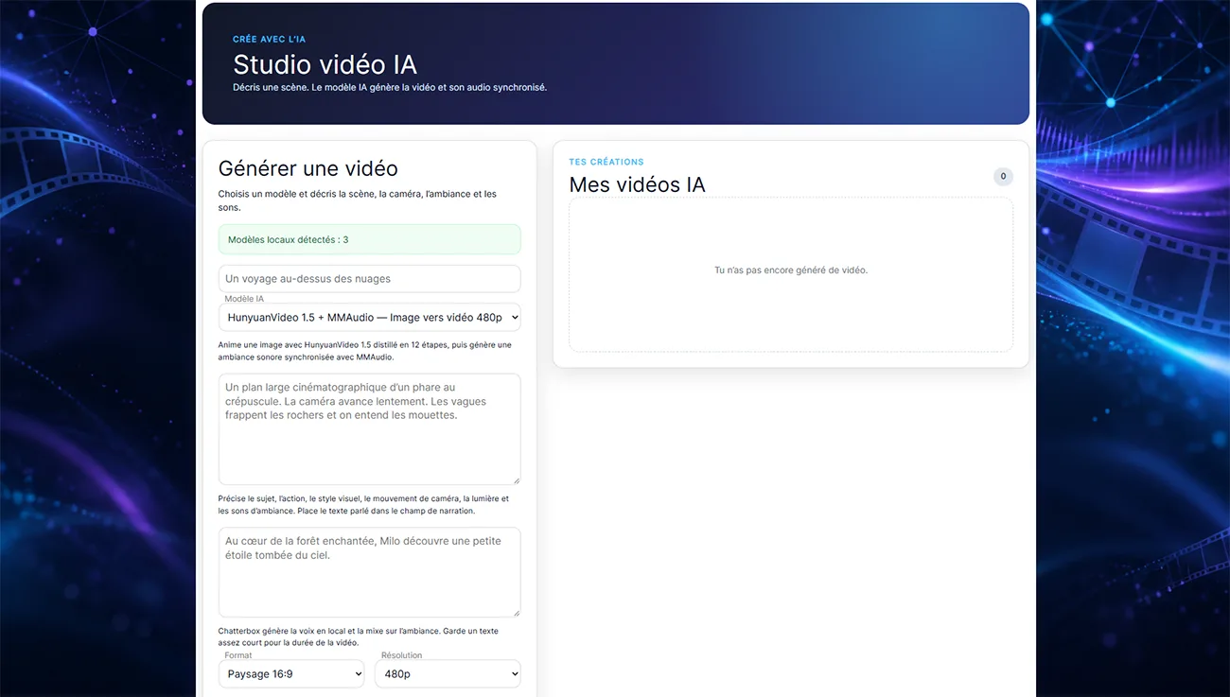Click the 'Mes vidéos IA' heading

pyautogui.click(x=637, y=184)
